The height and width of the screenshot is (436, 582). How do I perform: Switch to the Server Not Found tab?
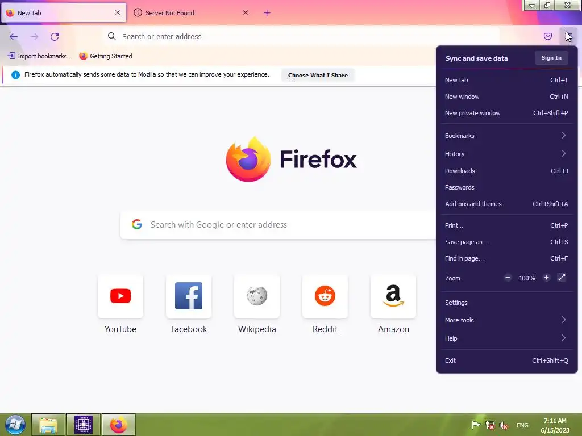pyautogui.click(x=191, y=13)
